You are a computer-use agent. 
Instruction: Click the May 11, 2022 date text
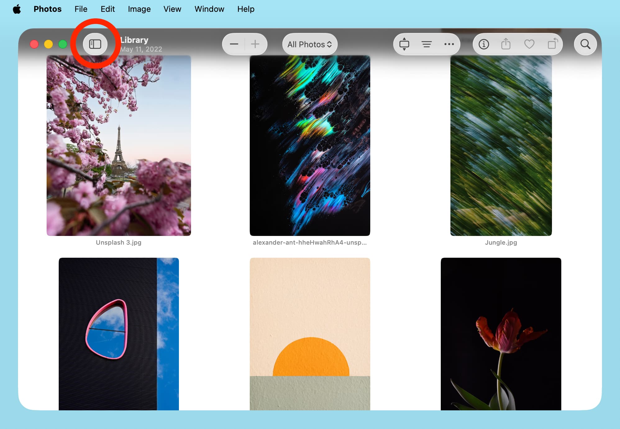point(141,49)
